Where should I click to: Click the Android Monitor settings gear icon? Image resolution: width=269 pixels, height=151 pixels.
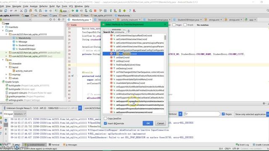click(x=264, y=104)
